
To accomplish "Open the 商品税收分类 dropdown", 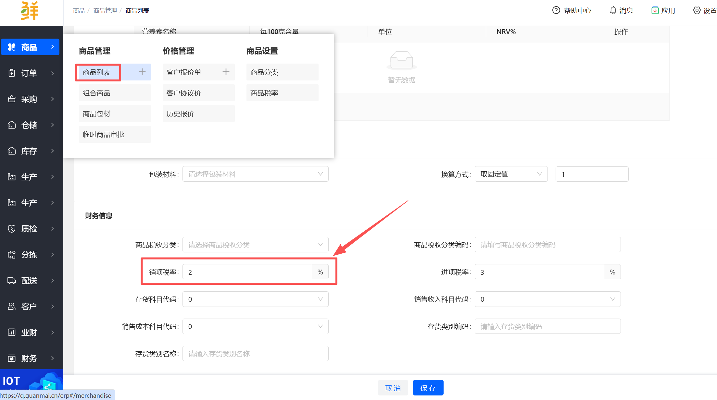I will click(x=255, y=245).
